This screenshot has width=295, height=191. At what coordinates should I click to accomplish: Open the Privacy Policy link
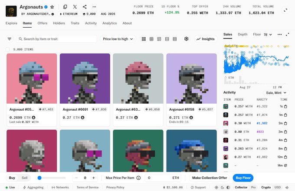tap(115, 188)
